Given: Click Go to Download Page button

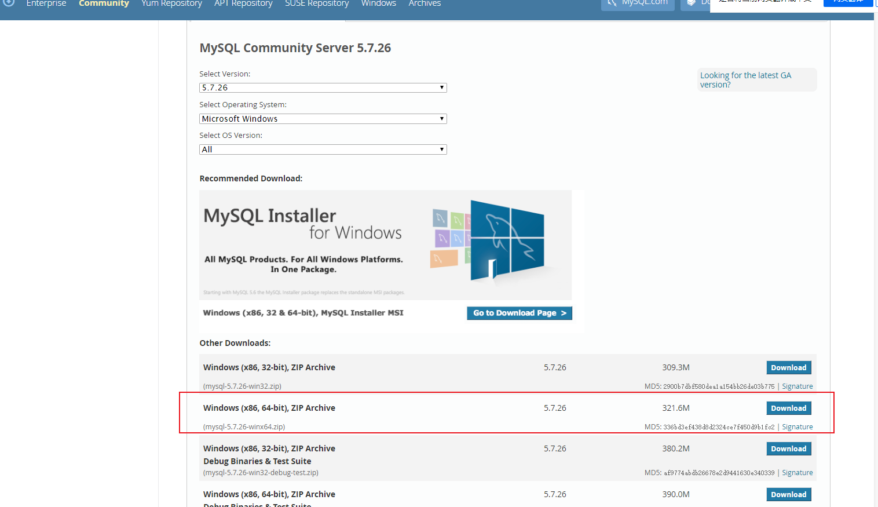Looking at the screenshot, I should [519, 313].
